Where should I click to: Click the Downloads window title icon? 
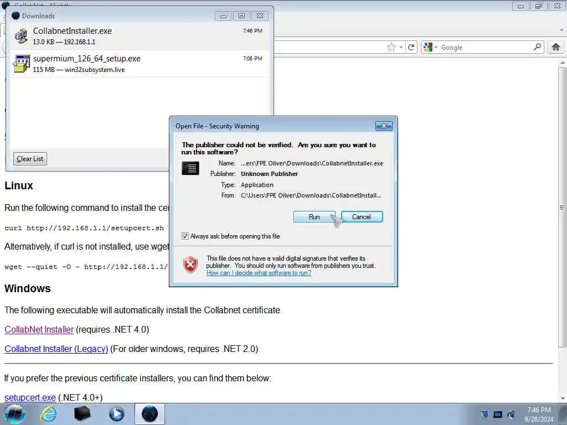[x=16, y=15]
